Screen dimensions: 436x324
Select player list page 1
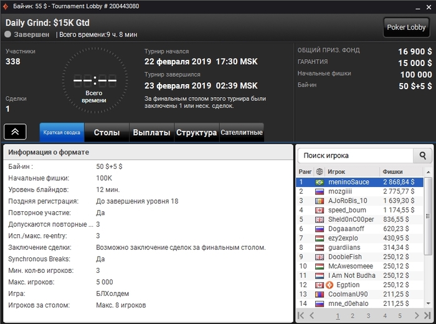338,316
